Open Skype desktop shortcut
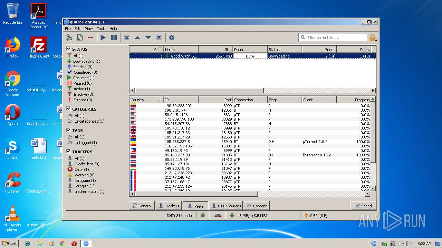The height and width of the screenshot is (248, 442). (x=12, y=149)
